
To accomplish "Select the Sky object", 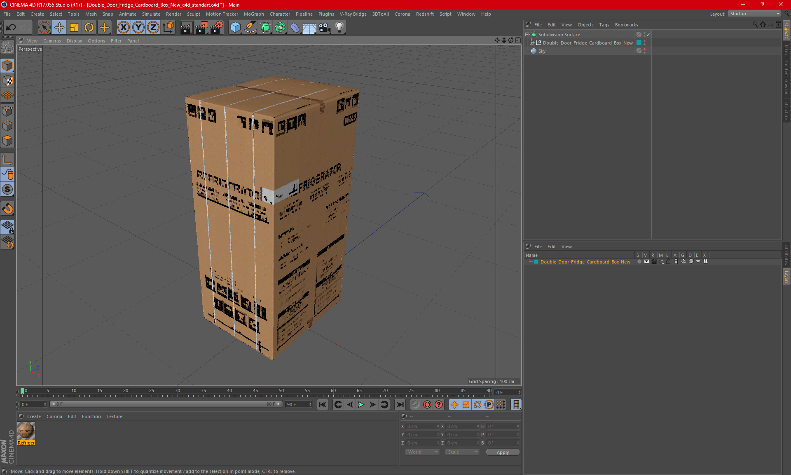I will (542, 51).
